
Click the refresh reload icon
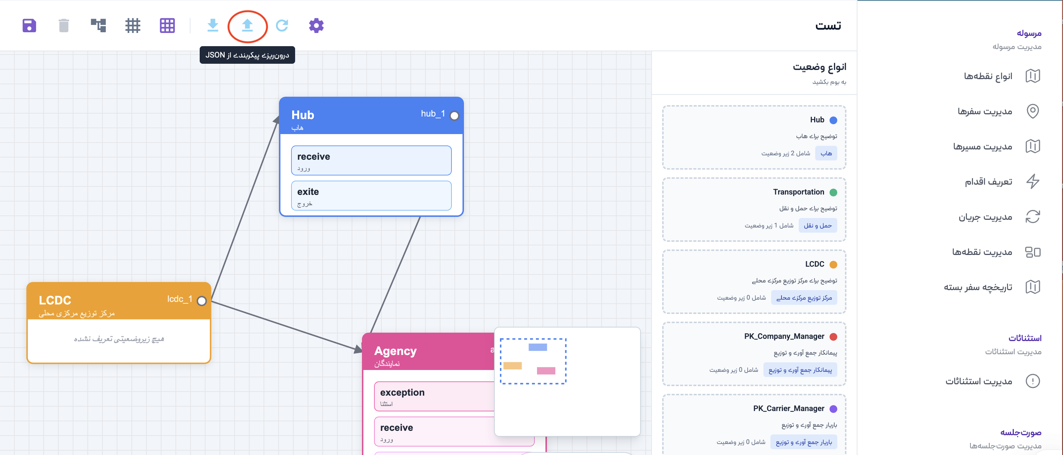282,26
